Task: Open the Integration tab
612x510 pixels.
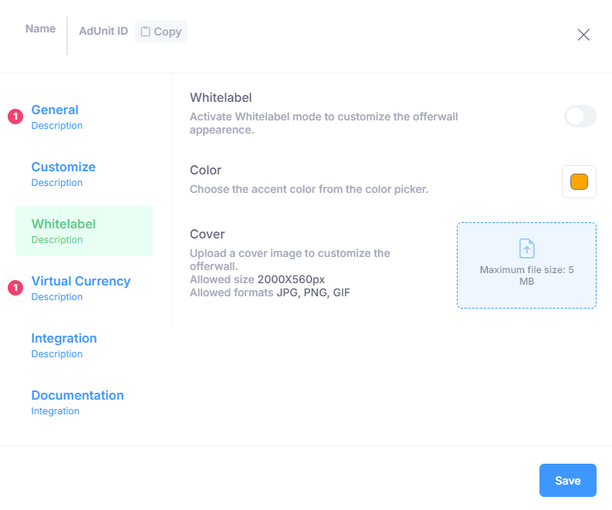Action: (x=64, y=339)
